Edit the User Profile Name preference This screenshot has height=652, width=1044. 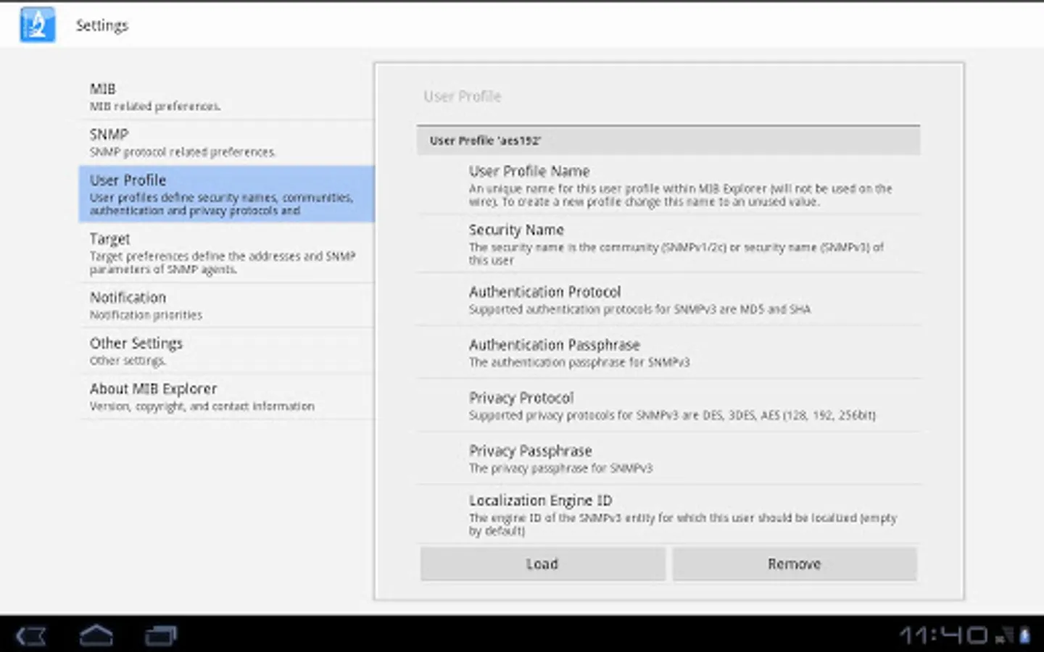(x=668, y=185)
